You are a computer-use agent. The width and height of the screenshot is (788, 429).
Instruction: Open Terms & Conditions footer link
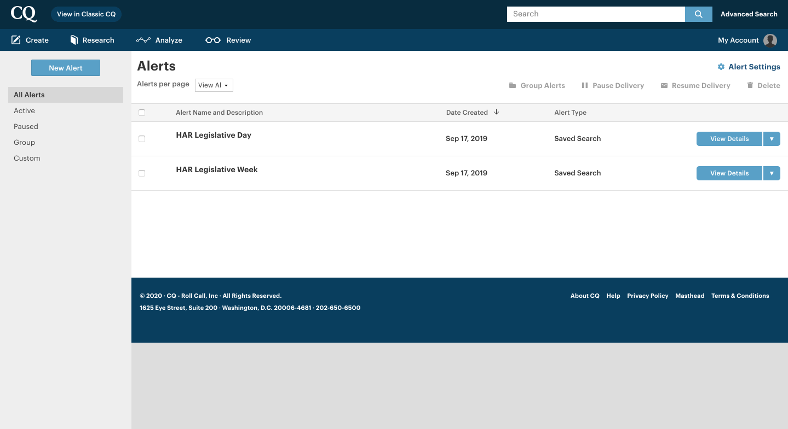[740, 296]
